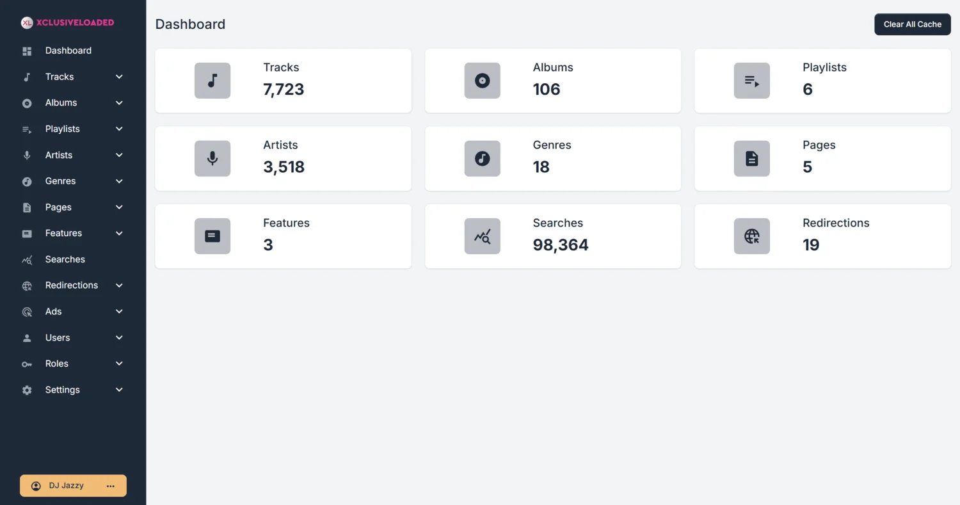Click the Pages document card icon
960x505 pixels.
point(751,158)
